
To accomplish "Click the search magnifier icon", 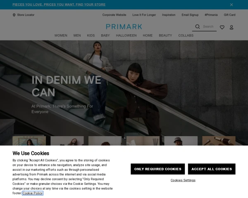I will (198, 26).
